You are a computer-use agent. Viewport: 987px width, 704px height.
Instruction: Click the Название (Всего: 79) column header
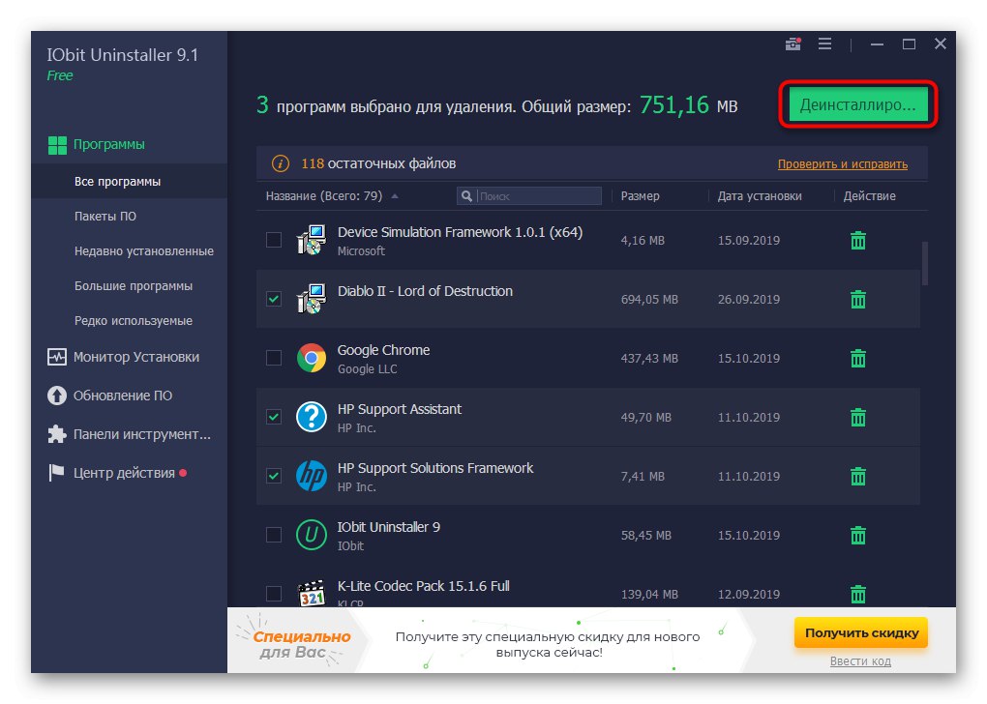(x=323, y=196)
